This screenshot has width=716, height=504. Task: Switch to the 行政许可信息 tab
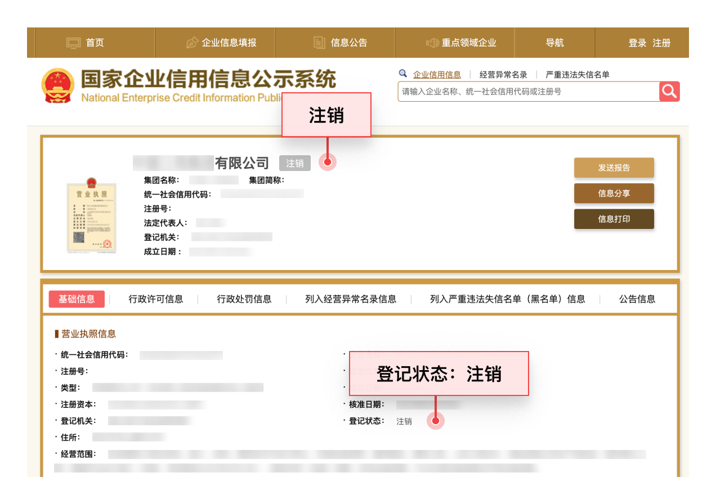(156, 299)
